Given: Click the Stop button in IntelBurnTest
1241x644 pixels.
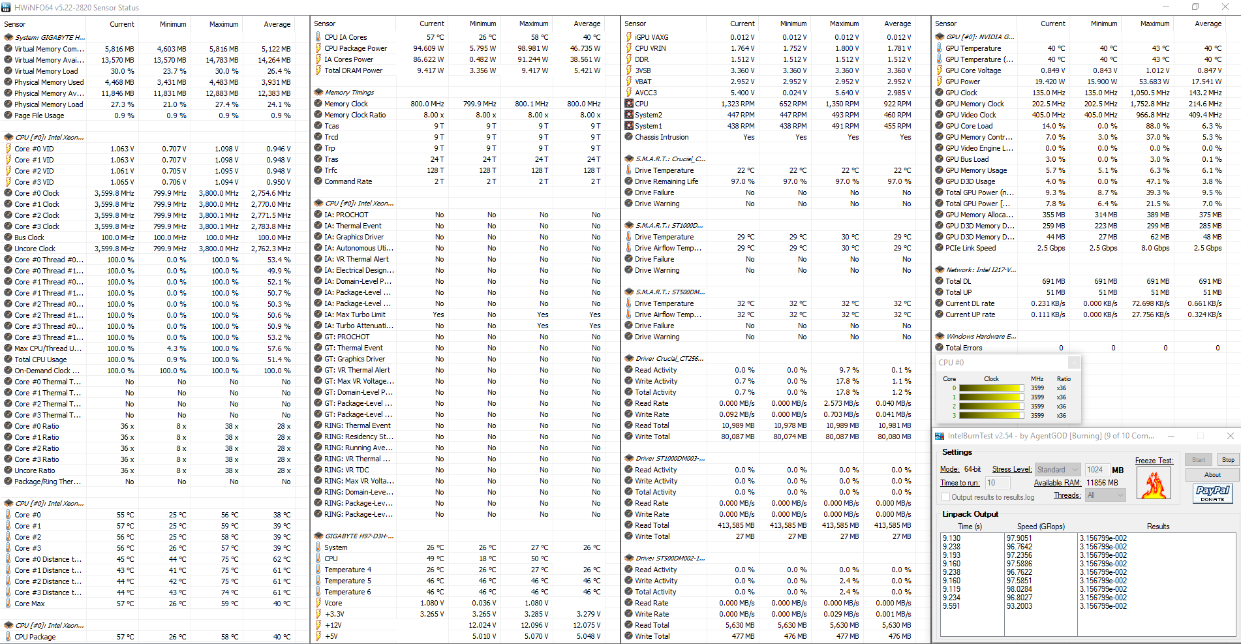Looking at the screenshot, I should tap(1228, 460).
